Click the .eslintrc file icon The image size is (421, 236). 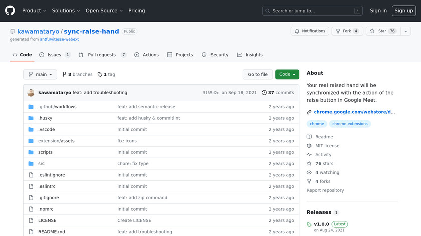click(x=31, y=186)
